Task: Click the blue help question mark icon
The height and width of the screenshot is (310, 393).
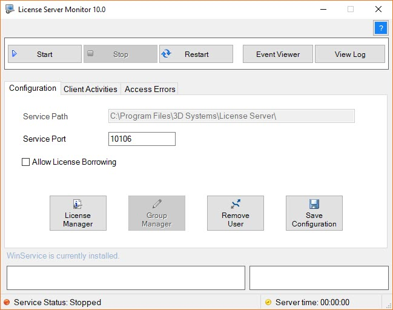Action: pyautogui.click(x=380, y=28)
